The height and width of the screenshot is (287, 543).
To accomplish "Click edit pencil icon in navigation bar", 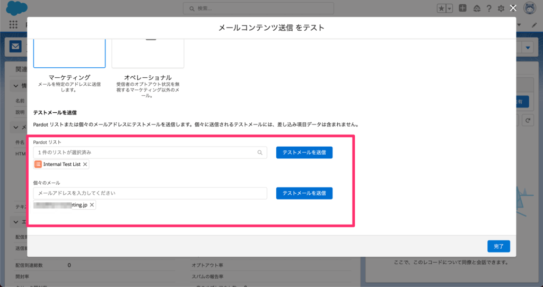I will tap(535, 25).
